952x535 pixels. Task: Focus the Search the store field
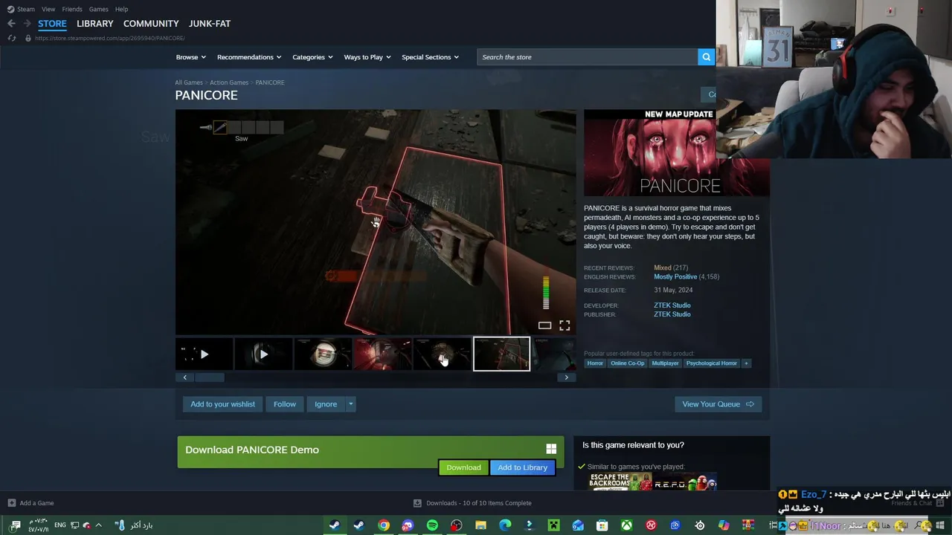coord(588,57)
